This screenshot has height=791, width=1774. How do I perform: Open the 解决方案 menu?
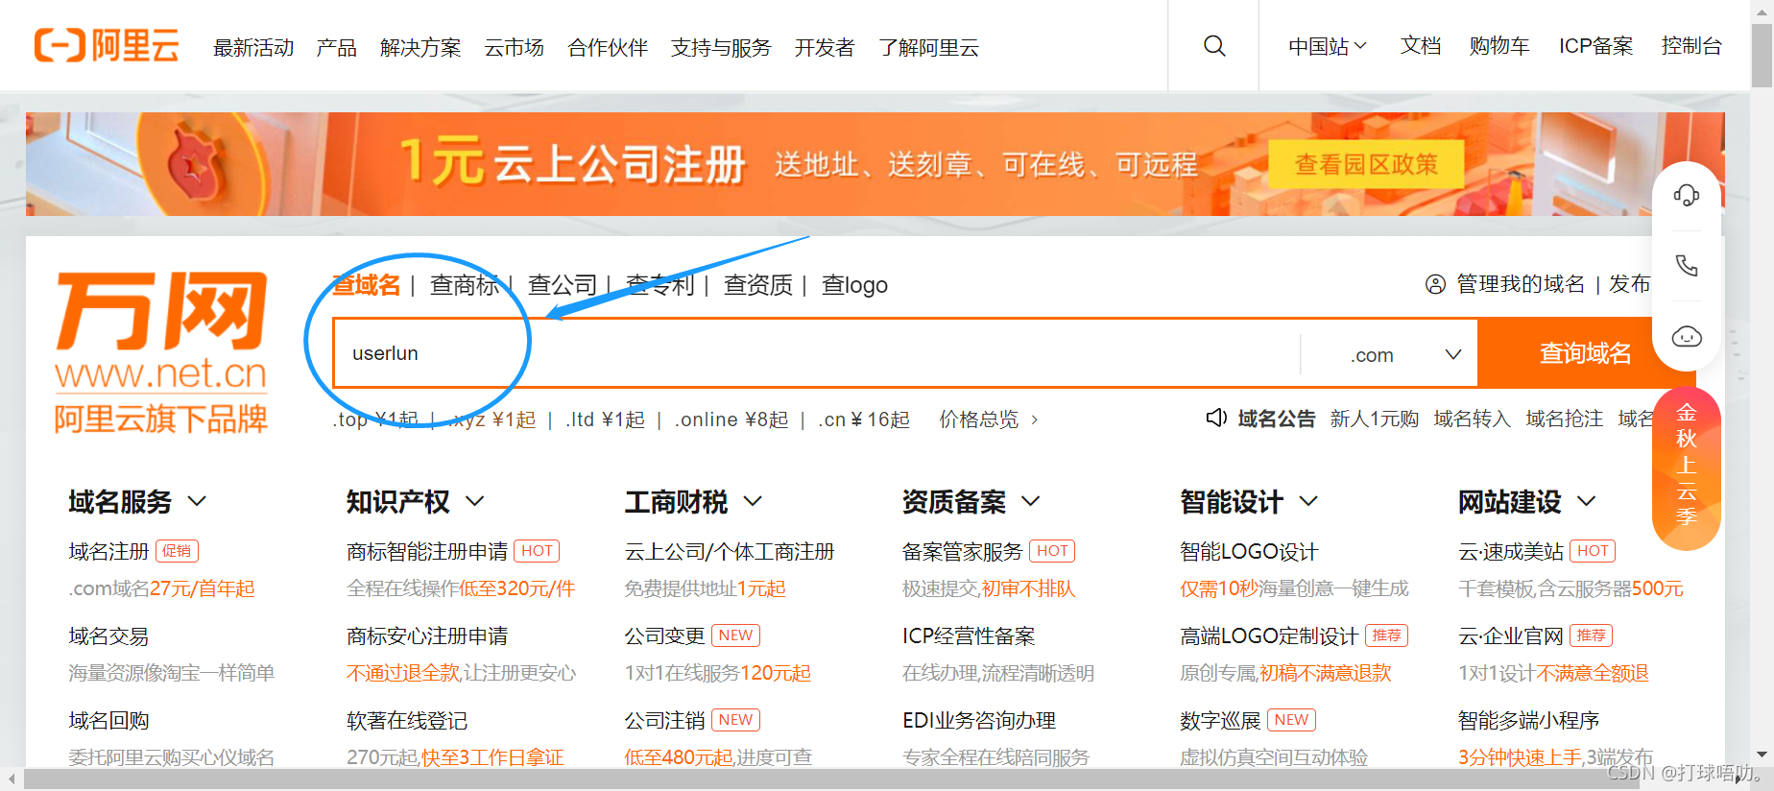tap(420, 47)
